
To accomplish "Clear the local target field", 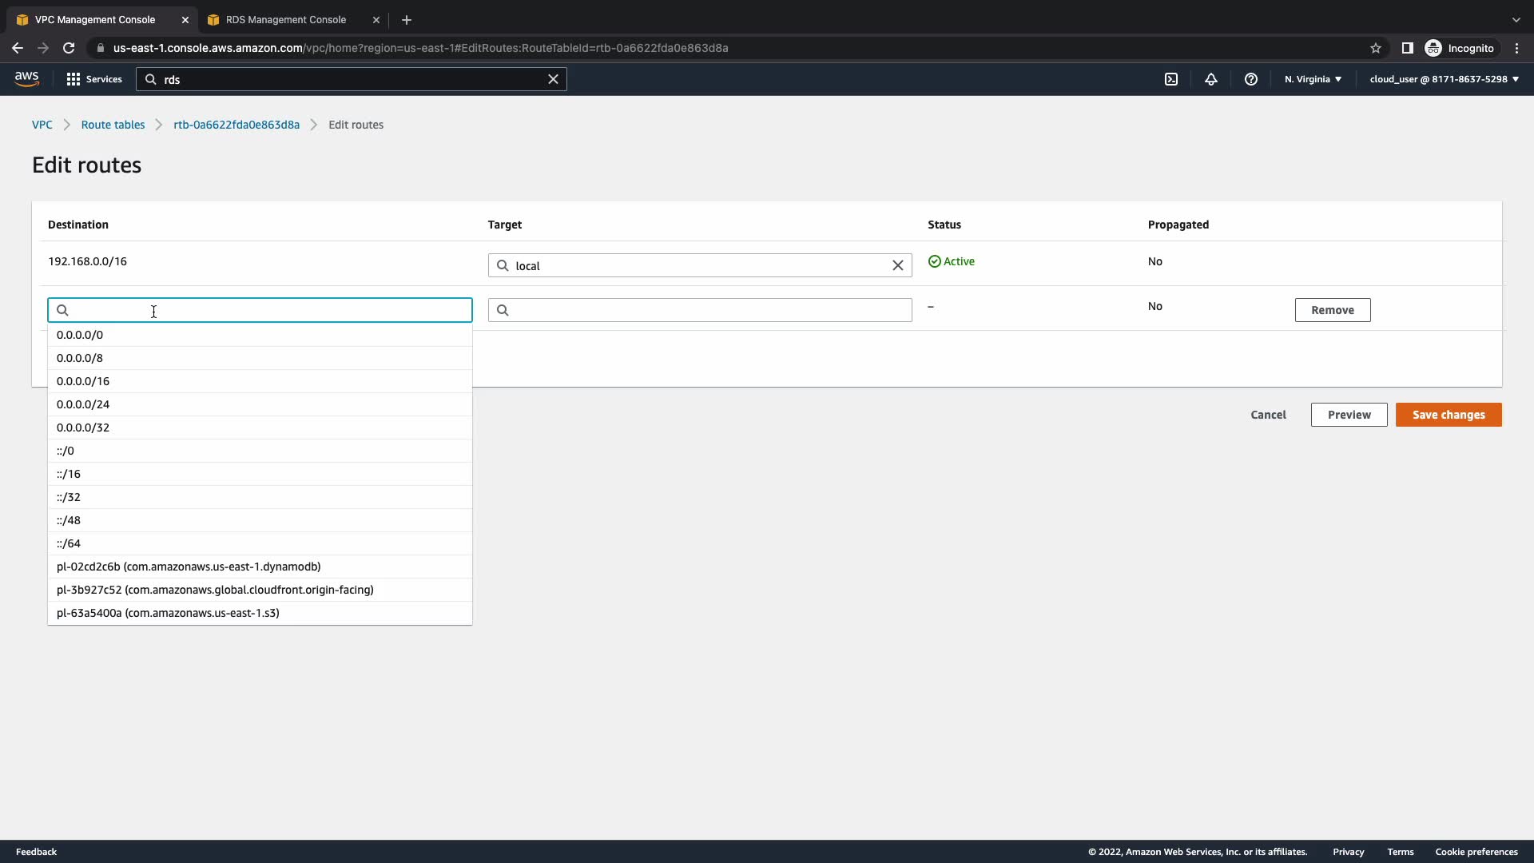I will click(897, 266).
